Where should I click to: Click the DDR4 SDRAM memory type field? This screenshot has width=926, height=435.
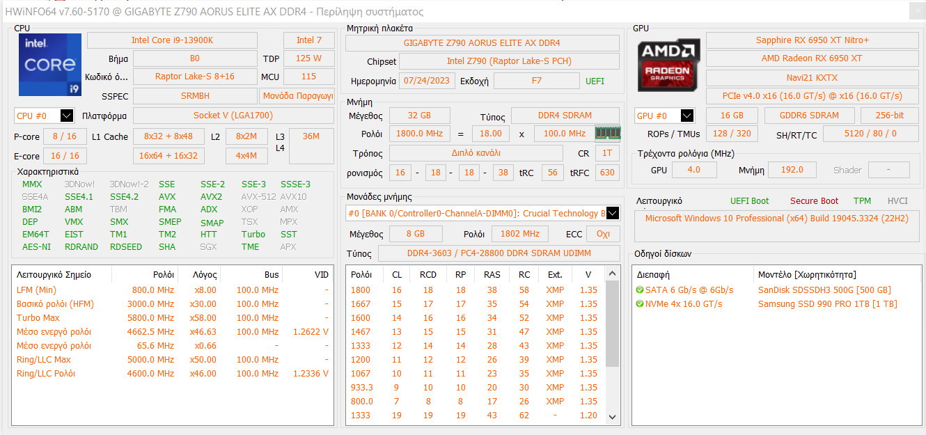pos(565,116)
